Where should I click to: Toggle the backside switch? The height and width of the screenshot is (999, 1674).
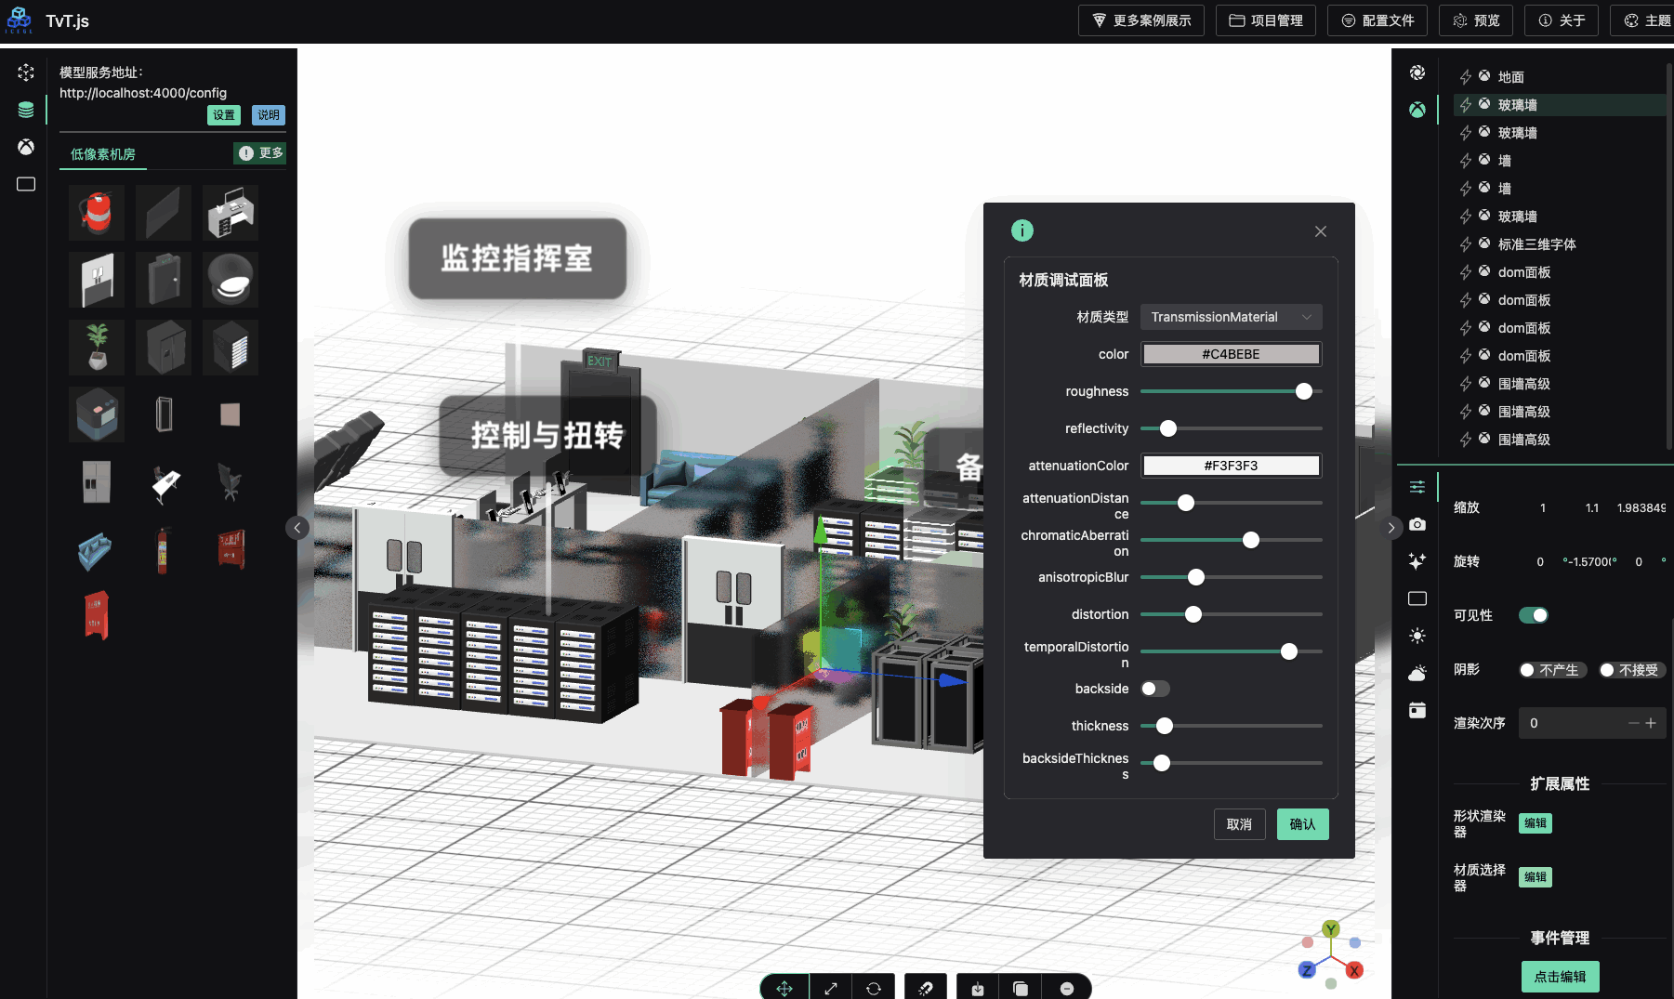[x=1154, y=689]
